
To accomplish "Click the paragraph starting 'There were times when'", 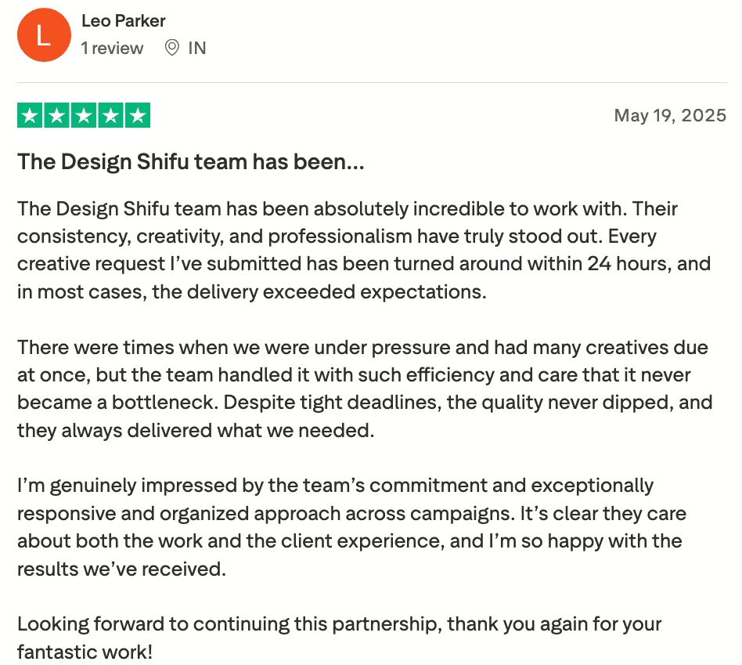I will [365, 389].
